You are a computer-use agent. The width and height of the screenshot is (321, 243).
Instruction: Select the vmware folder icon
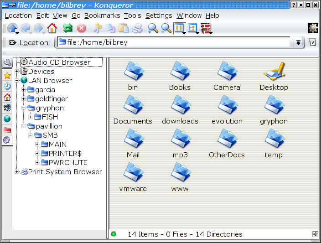[133, 177]
